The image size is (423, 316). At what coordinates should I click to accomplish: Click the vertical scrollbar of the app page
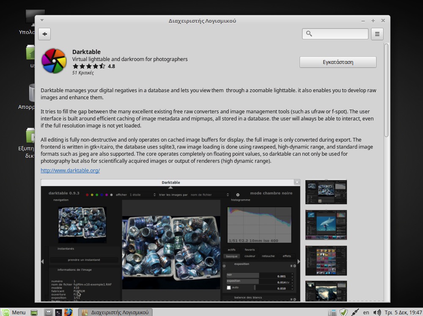pyautogui.click(x=386, y=90)
